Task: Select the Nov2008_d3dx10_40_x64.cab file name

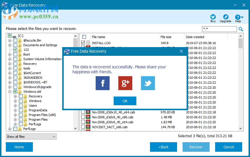Action: click(113, 112)
